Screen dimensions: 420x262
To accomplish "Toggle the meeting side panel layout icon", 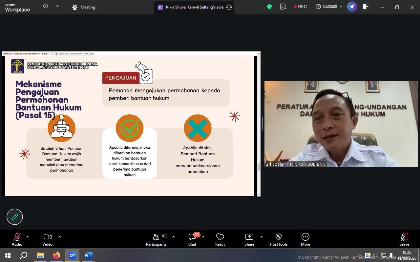I will pyautogui.click(x=365, y=7).
